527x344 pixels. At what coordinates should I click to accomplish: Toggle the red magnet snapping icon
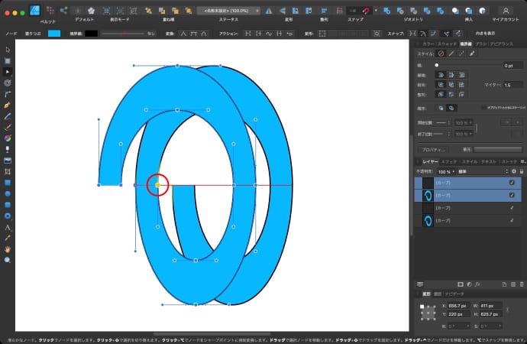pos(366,10)
